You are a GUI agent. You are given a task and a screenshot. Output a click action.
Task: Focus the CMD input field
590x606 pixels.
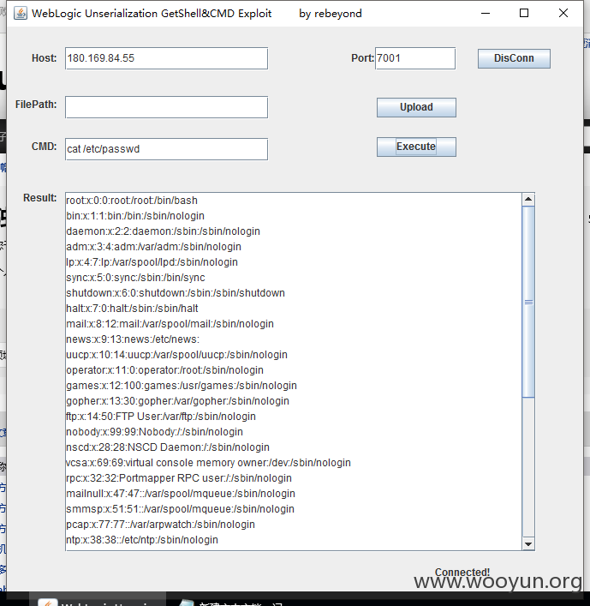[166, 149]
